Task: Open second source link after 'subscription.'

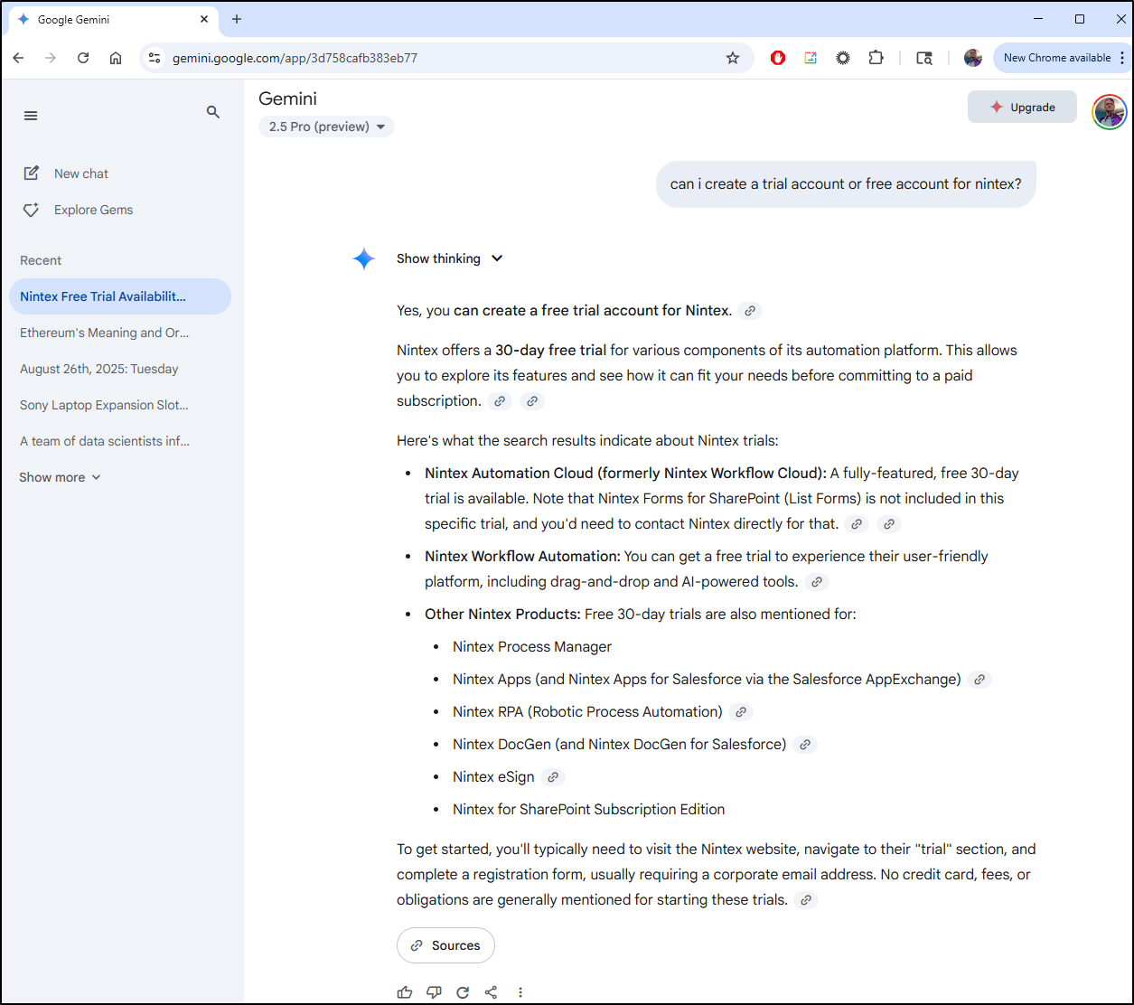Action: [532, 401]
